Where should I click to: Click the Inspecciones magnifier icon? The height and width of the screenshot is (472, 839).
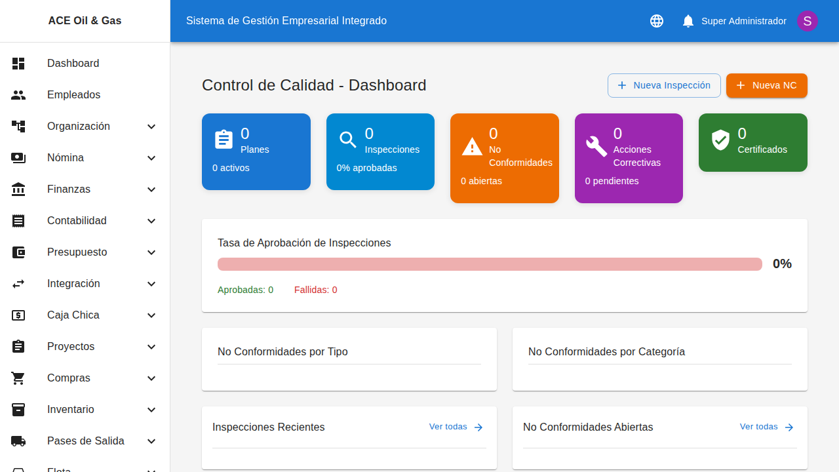pos(348,139)
